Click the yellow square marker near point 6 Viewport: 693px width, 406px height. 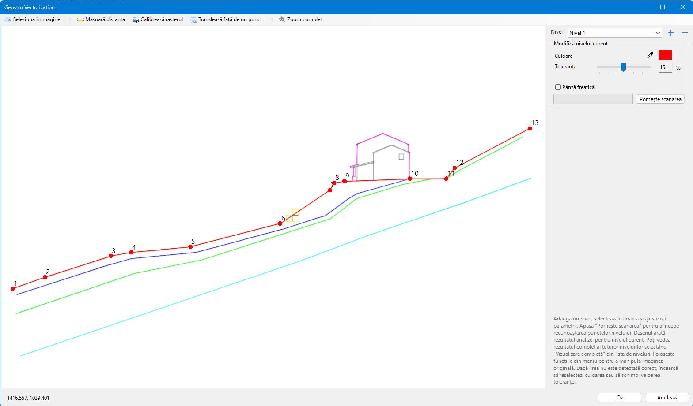(x=293, y=216)
